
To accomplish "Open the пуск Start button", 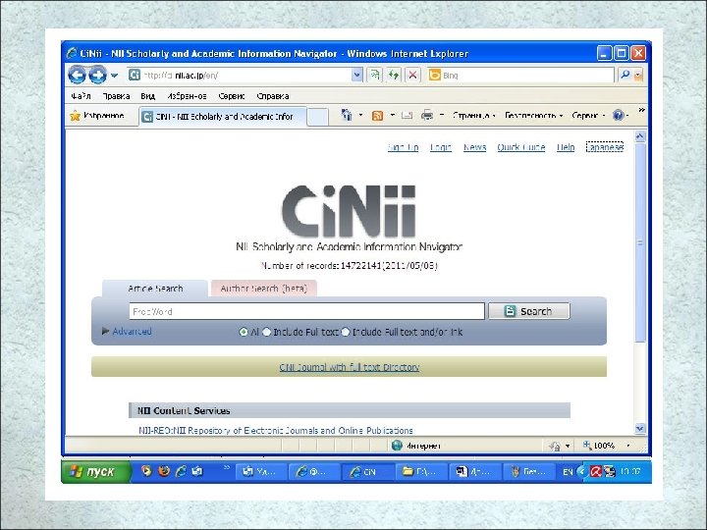I will [x=95, y=471].
